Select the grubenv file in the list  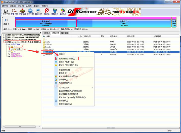pos(49,54)
